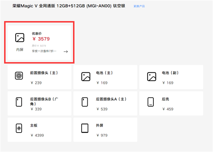
Task: Click the 后置摄像头A（主） part label
Action: tap(111, 100)
